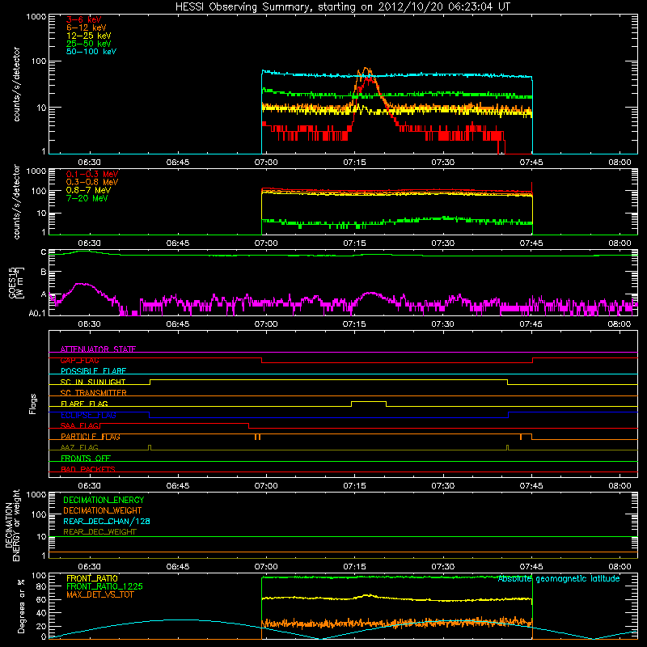
Task: Click the SC_IN_SUNLIGHT flag label
Action: click(93, 382)
